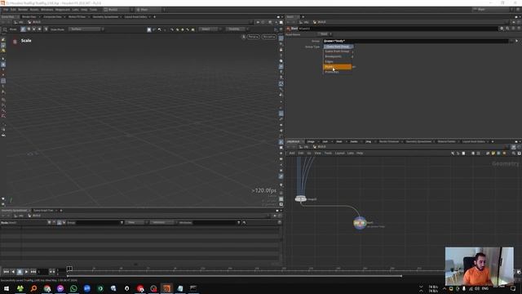
Task: Click the network sticky note yellow icon
Action: pos(493,153)
